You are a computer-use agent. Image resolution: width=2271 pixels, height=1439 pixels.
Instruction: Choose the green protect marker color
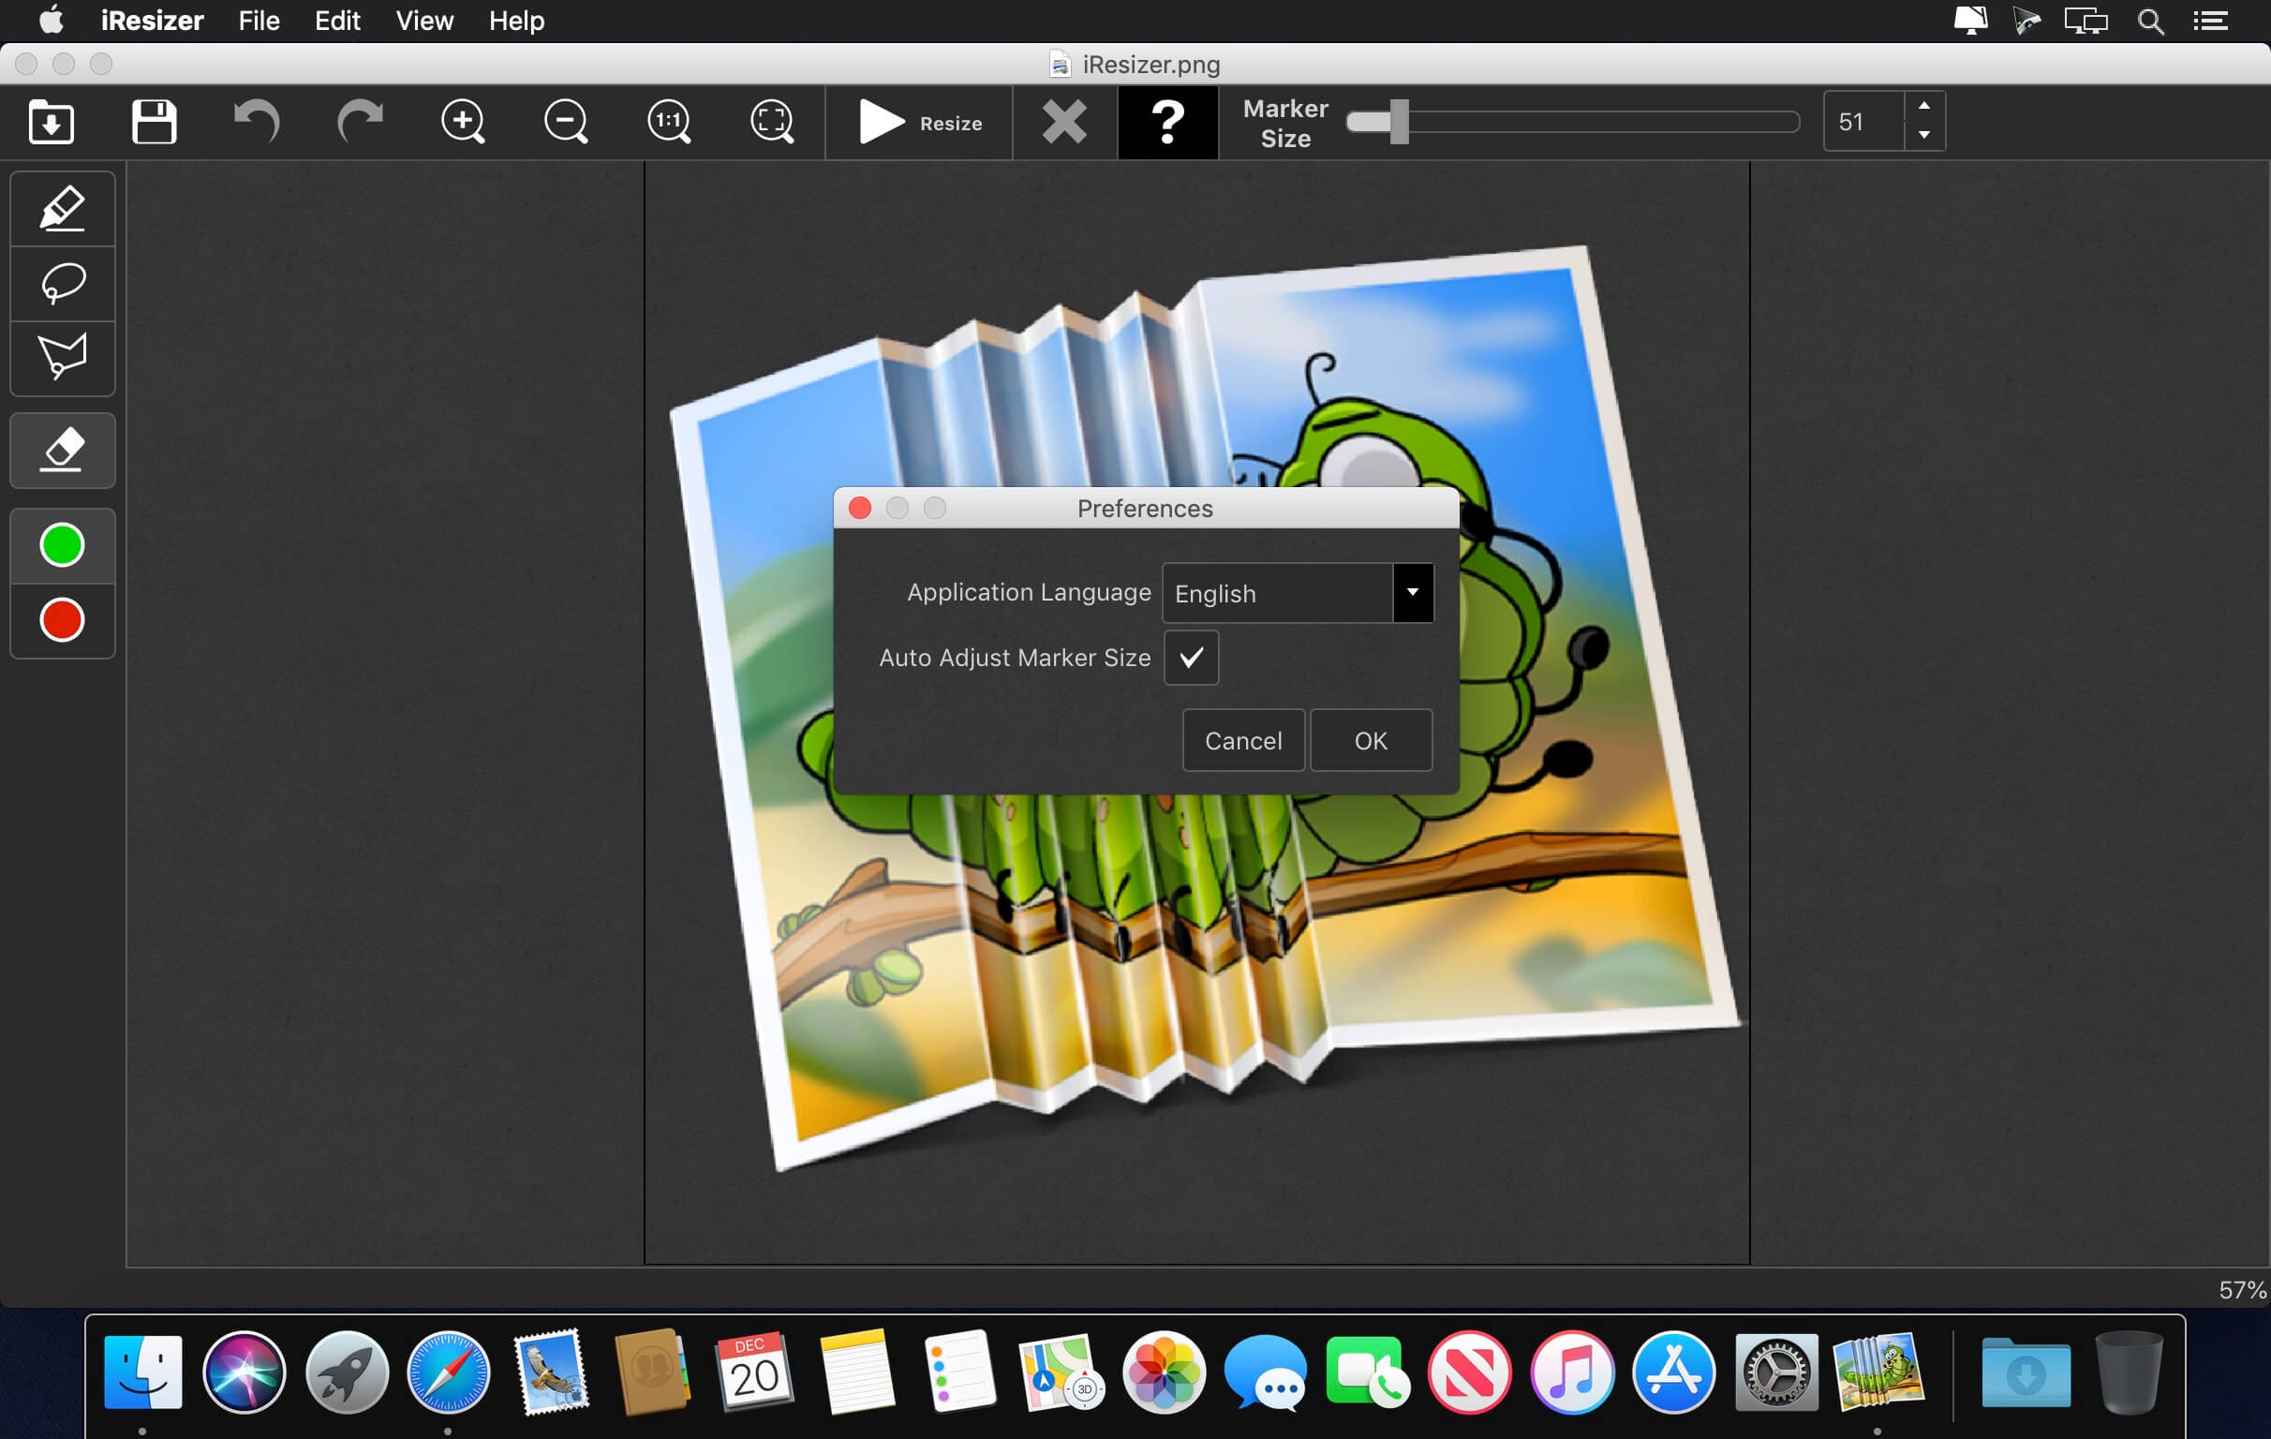click(x=62, y=545)
